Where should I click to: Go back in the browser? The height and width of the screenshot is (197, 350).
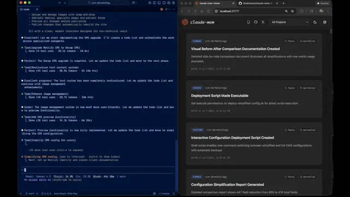[x=182, y=11]
